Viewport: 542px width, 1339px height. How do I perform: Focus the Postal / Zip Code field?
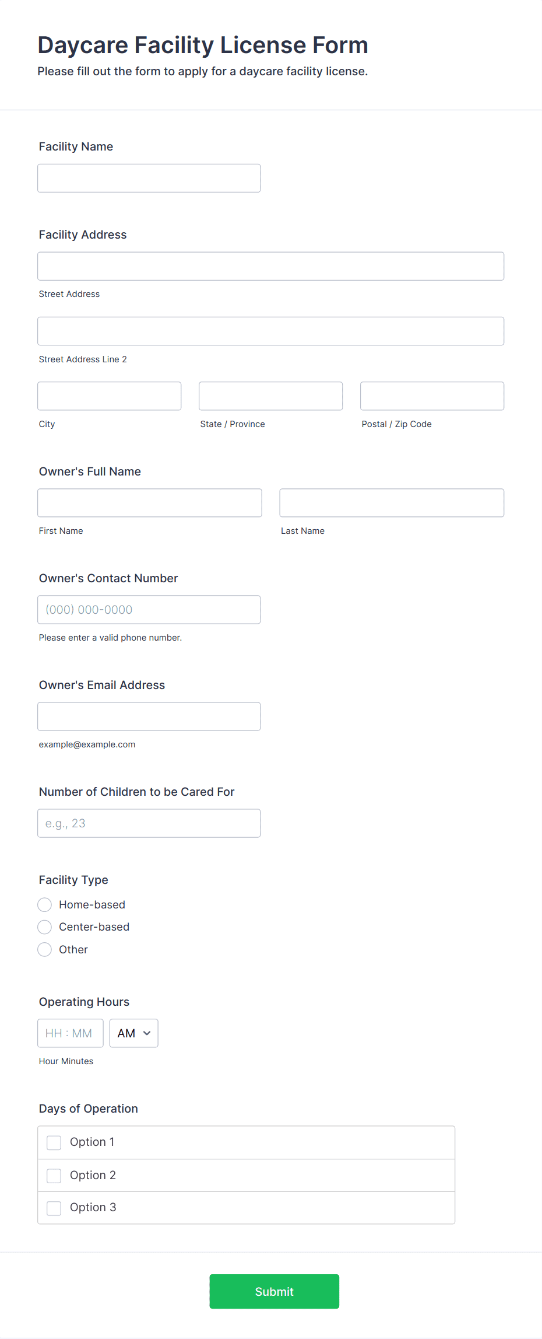point(432,396)
